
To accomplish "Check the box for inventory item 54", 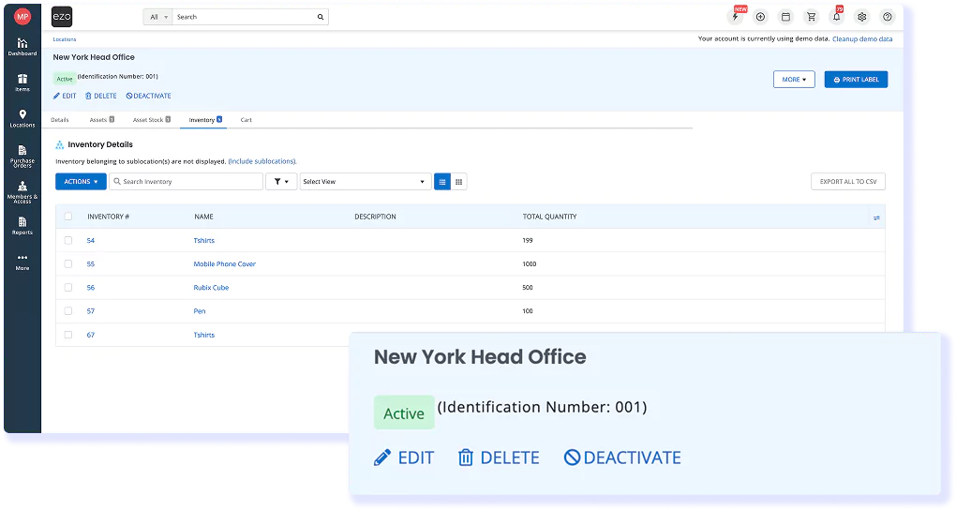I will click(x=67, y=241).
